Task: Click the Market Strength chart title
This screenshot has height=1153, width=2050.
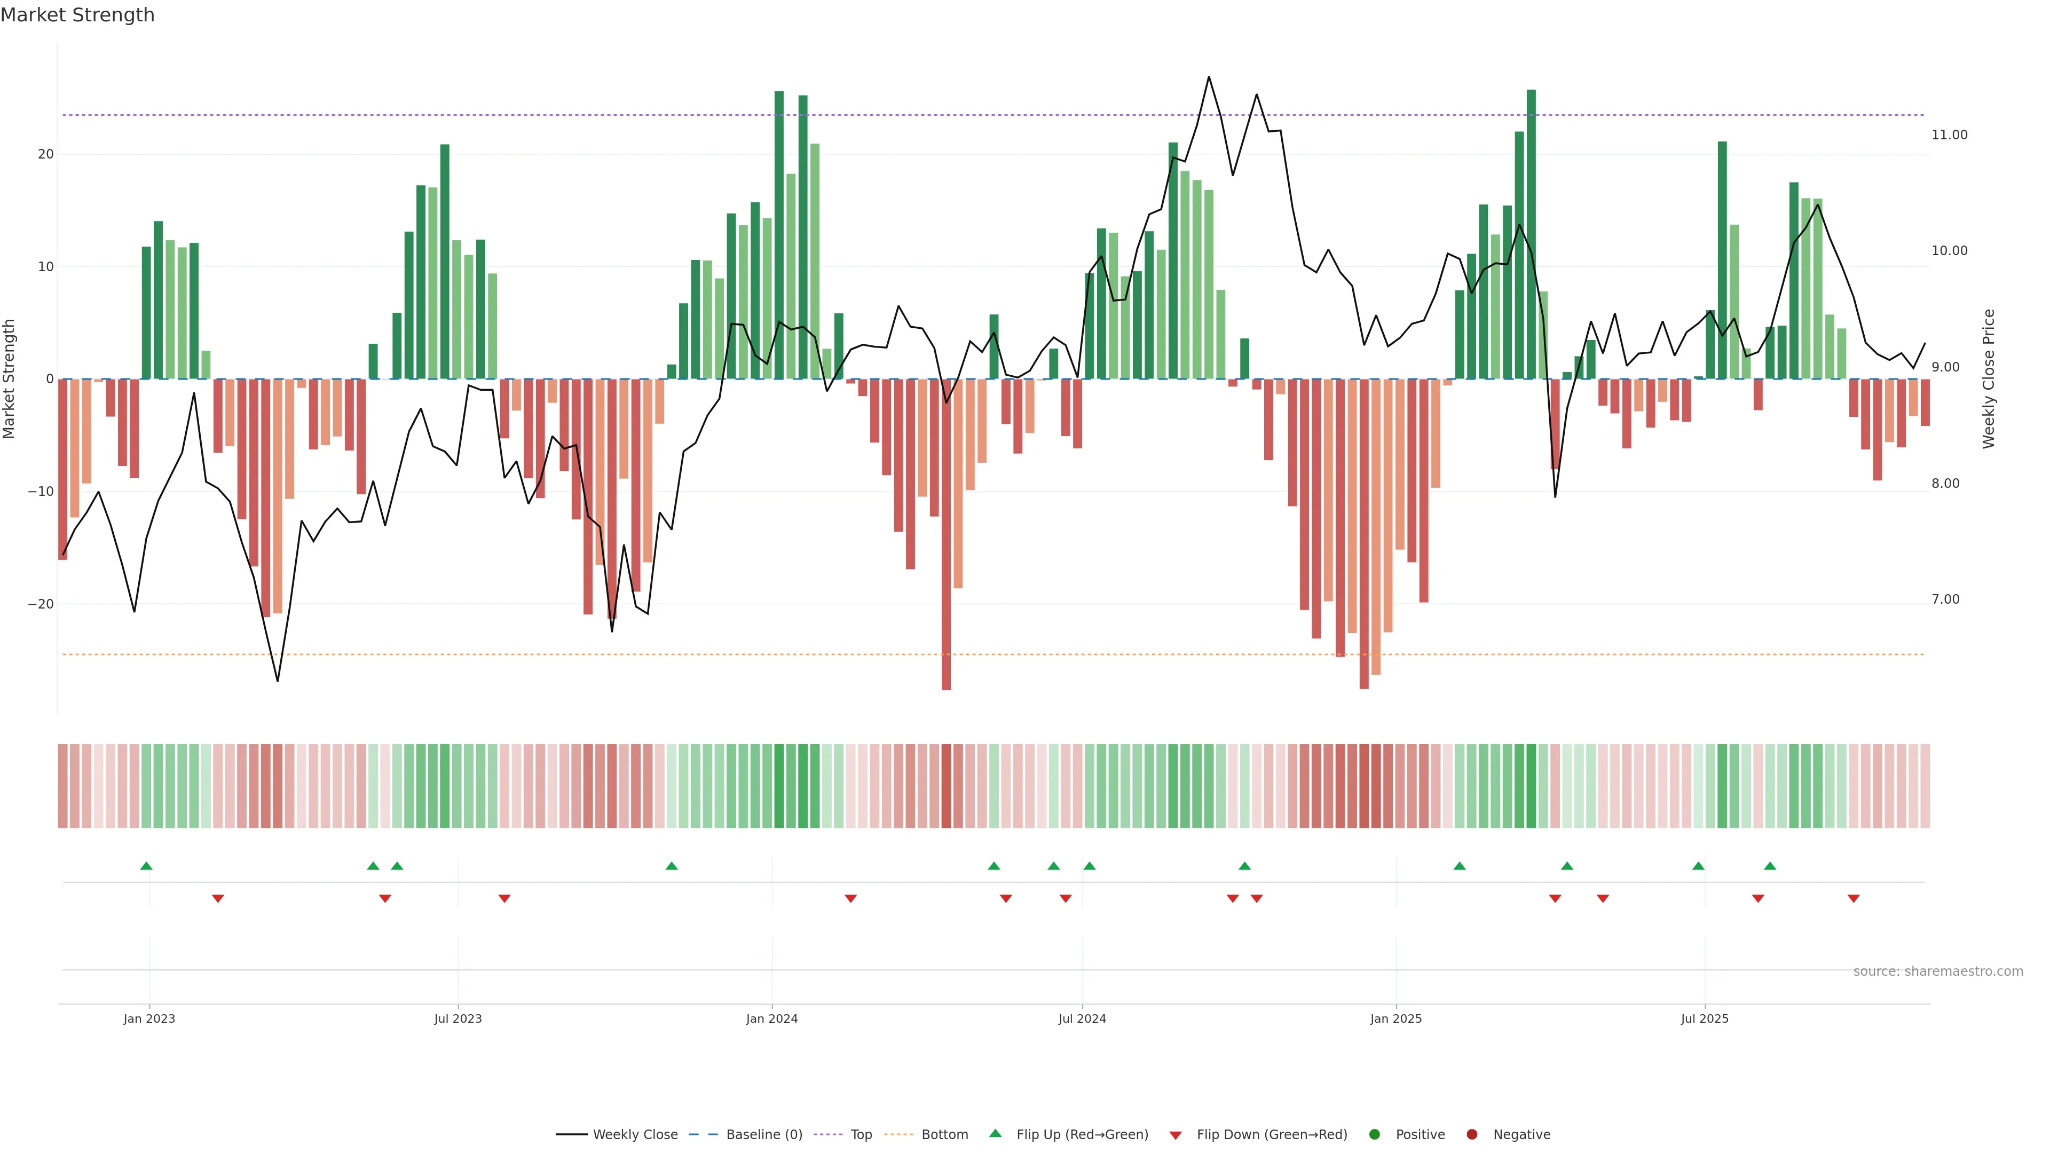Action: point(77,15)
